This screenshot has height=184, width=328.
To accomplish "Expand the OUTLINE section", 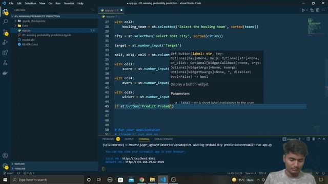I will (54, 164).
